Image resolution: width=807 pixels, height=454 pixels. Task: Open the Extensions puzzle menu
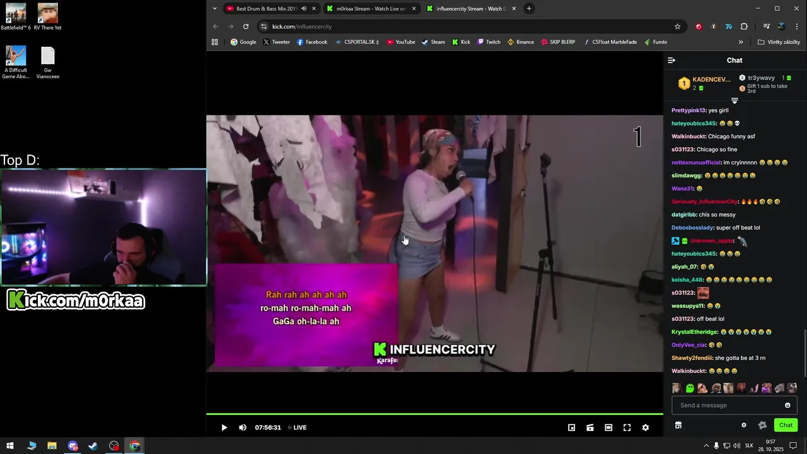click(744, 26)
